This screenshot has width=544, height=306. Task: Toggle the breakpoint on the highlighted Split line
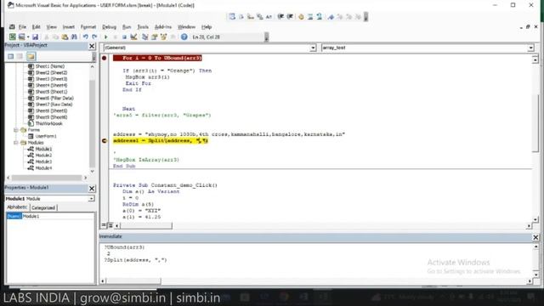point(104,140)
